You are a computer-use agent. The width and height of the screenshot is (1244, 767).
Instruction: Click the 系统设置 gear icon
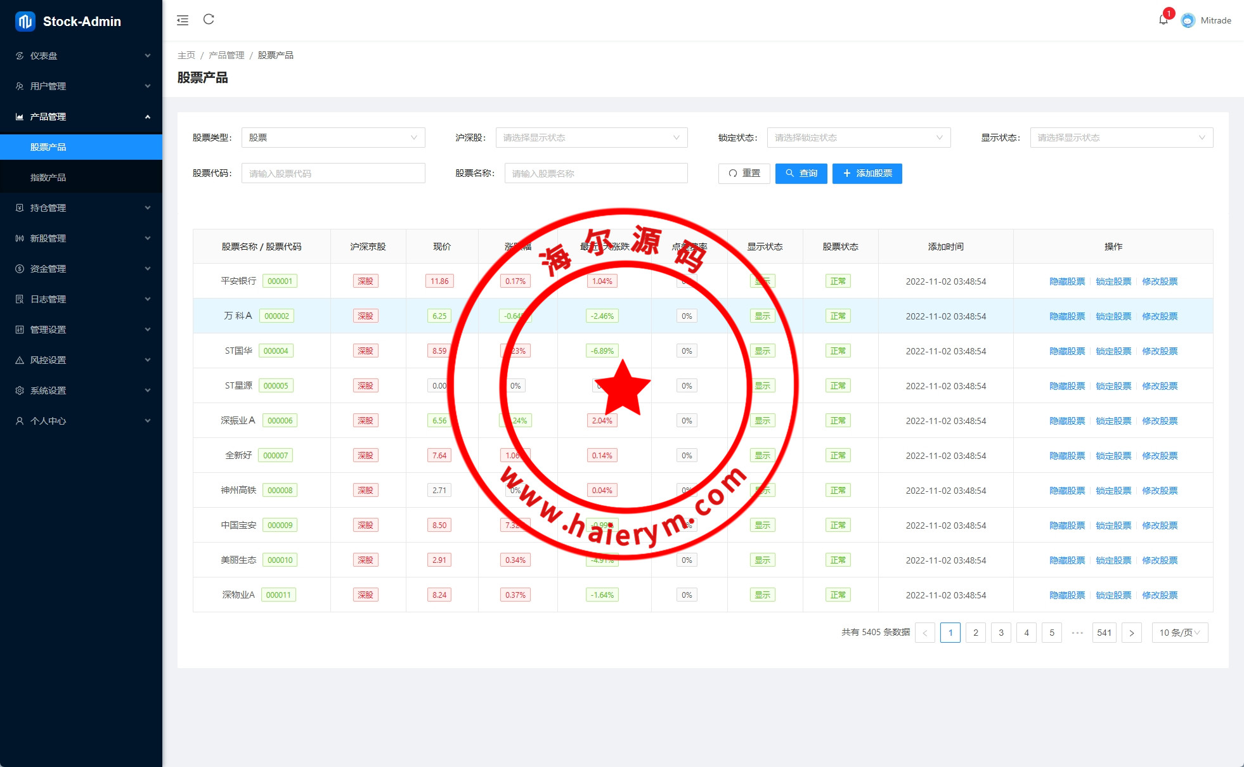(20, 390)
